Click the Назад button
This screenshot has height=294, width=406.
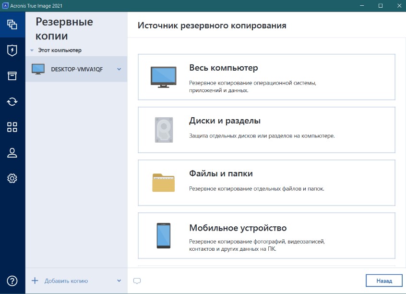coord(384,281)
